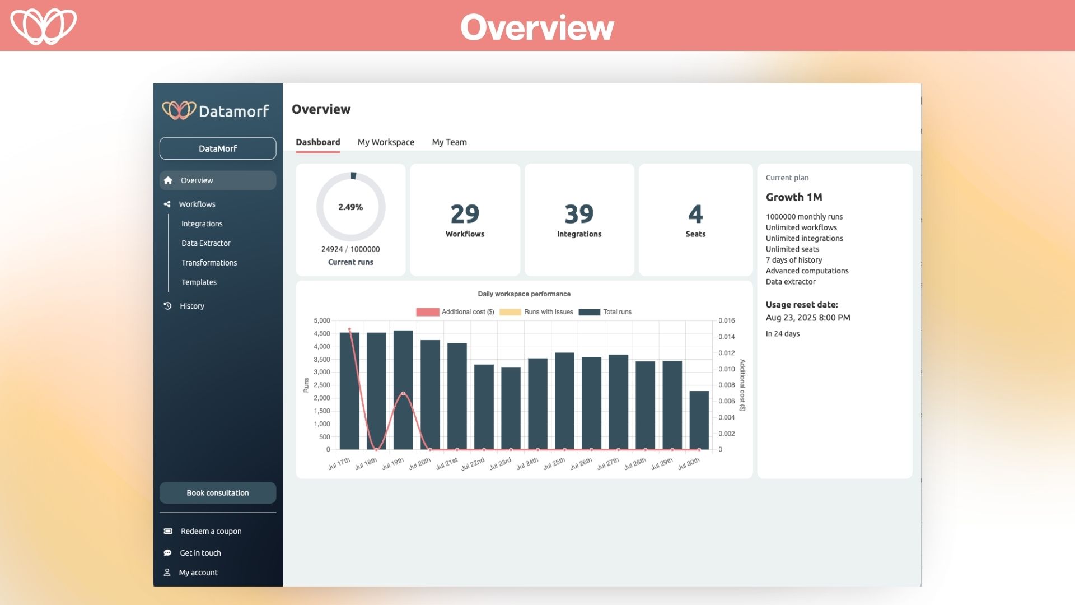The image size is (1075, 605).
Task: Click the Workflows share icon
Action: click(167, 204)
